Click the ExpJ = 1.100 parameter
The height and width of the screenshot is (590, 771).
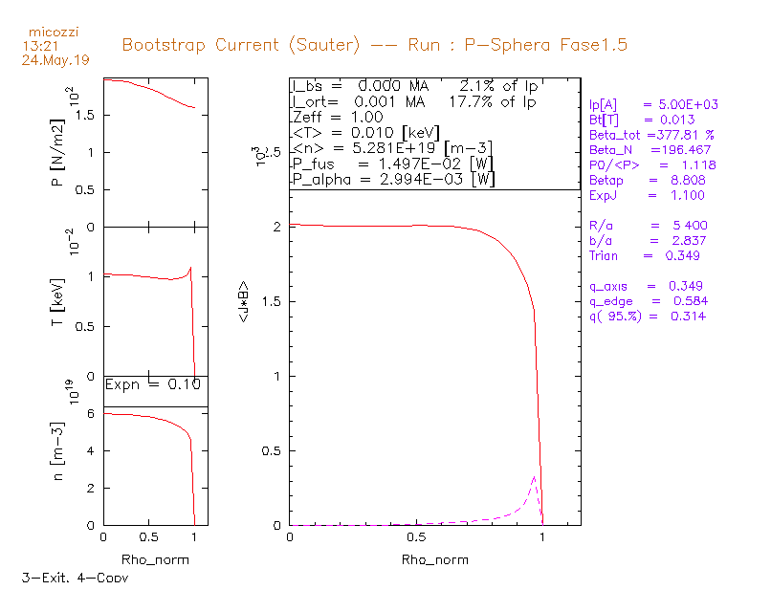pos(647,195)
